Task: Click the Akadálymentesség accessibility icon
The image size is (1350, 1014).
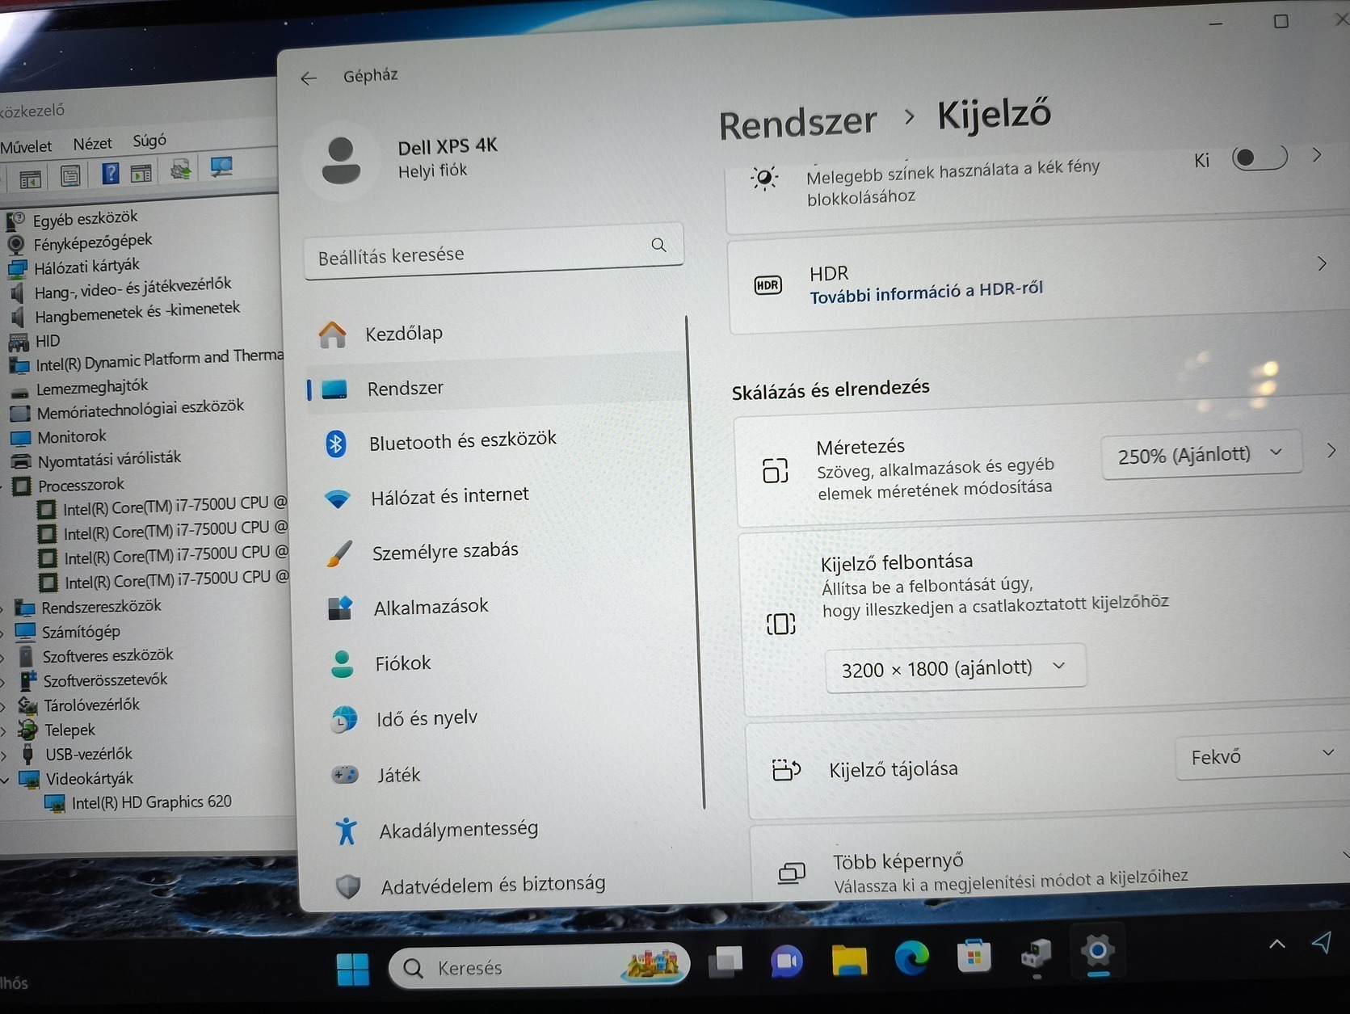Action: (346, 830)
